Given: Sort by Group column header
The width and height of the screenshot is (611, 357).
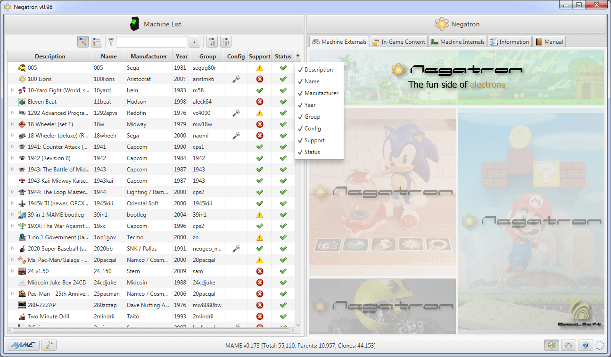Looking at the screenshot, I should pyautogui.click(x=207, y=57).
